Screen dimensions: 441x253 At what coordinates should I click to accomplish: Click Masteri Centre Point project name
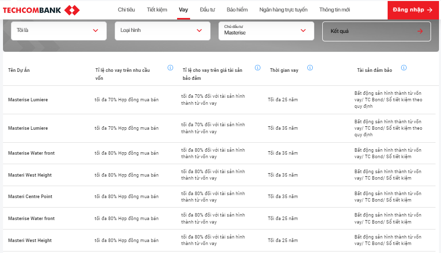(x=30, y=197)
